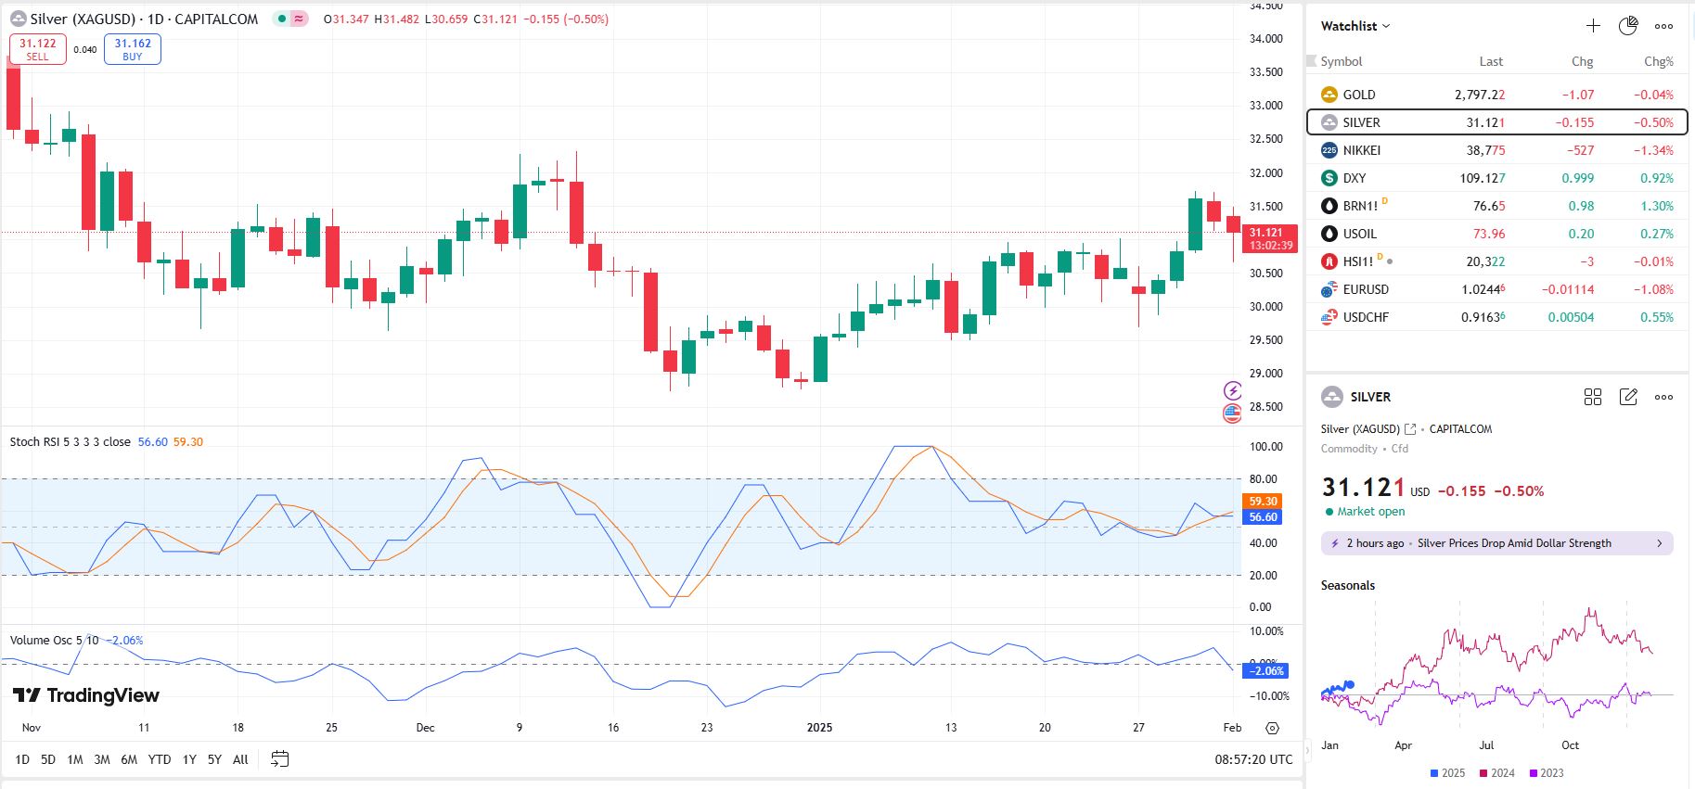1695x789 pixels.
Task: Click the purple lightning news icon on chart
Action: (x=1232, y=390)
